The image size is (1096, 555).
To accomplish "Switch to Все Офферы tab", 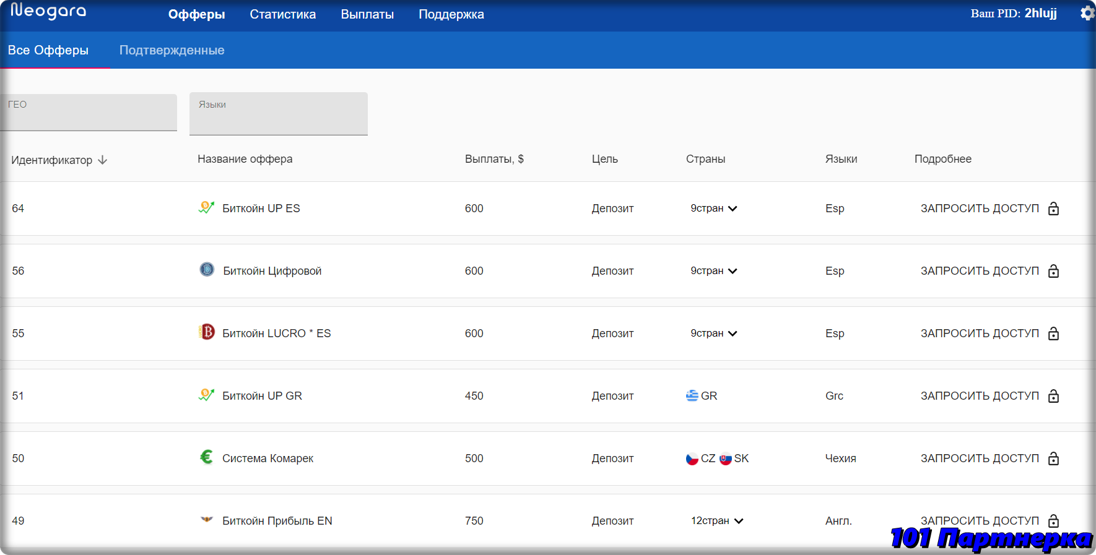I will click(48, 50).
